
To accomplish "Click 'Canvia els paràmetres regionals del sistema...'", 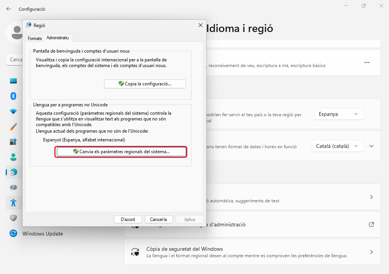I will click(x=121, y=152).
